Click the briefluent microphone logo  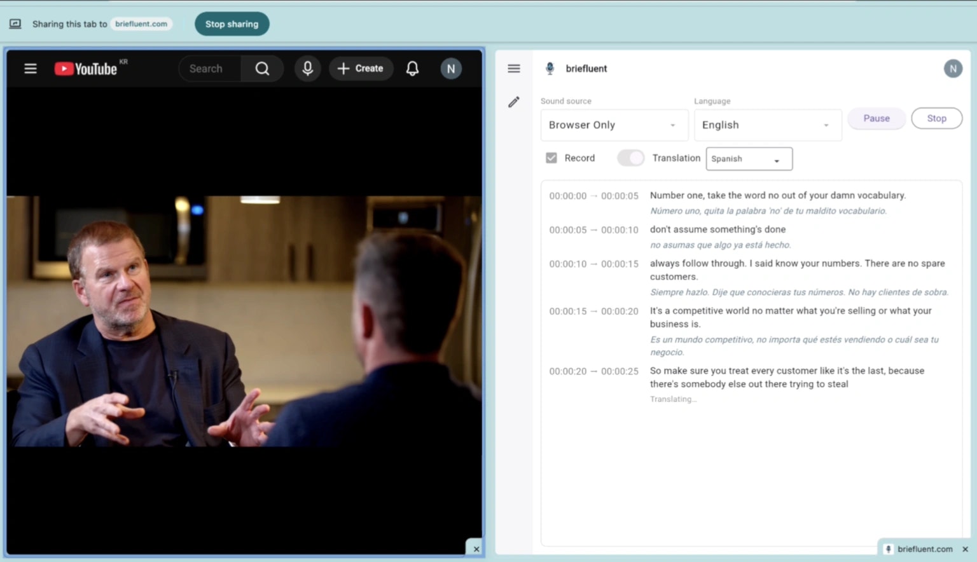point(550,68)
